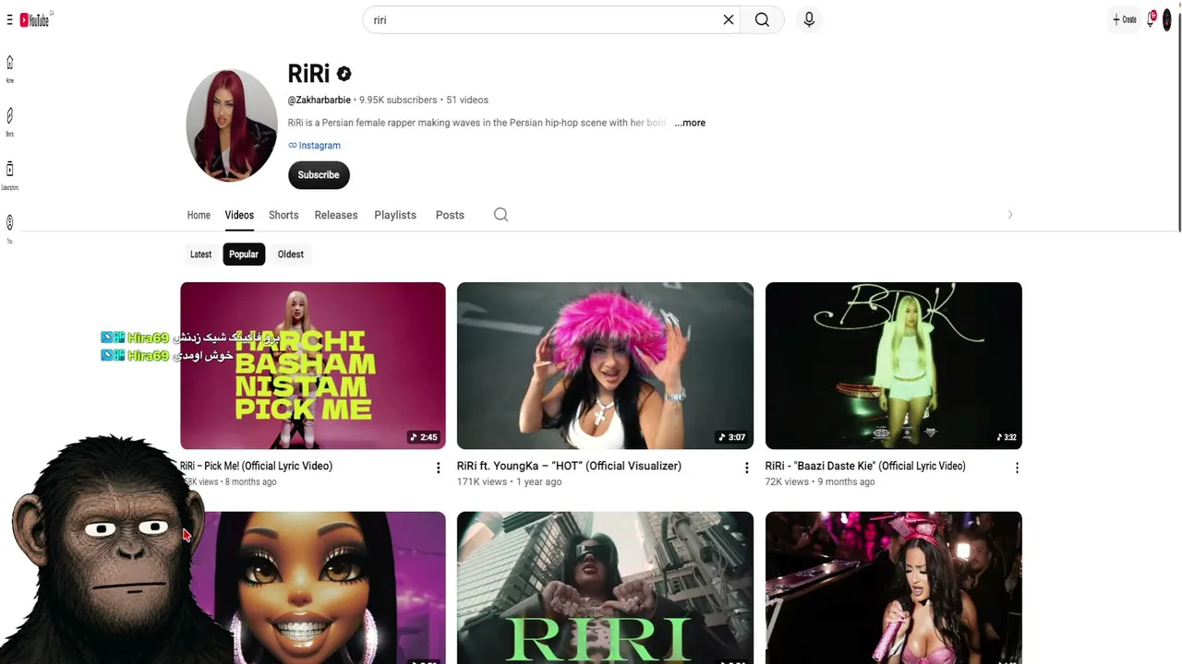Open "RiRi - Baazi Daste Kie" title

[x=865, y=467]
